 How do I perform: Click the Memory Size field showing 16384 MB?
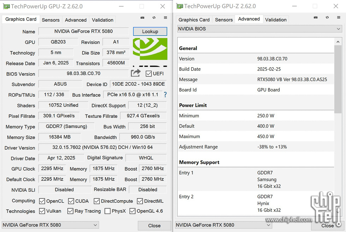tap(60, 137)
